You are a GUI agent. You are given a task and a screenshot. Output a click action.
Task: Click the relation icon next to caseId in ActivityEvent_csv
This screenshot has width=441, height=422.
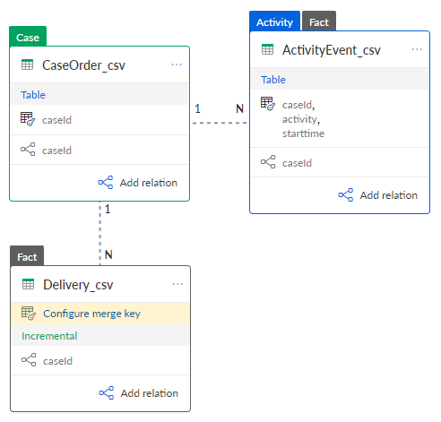268,162
